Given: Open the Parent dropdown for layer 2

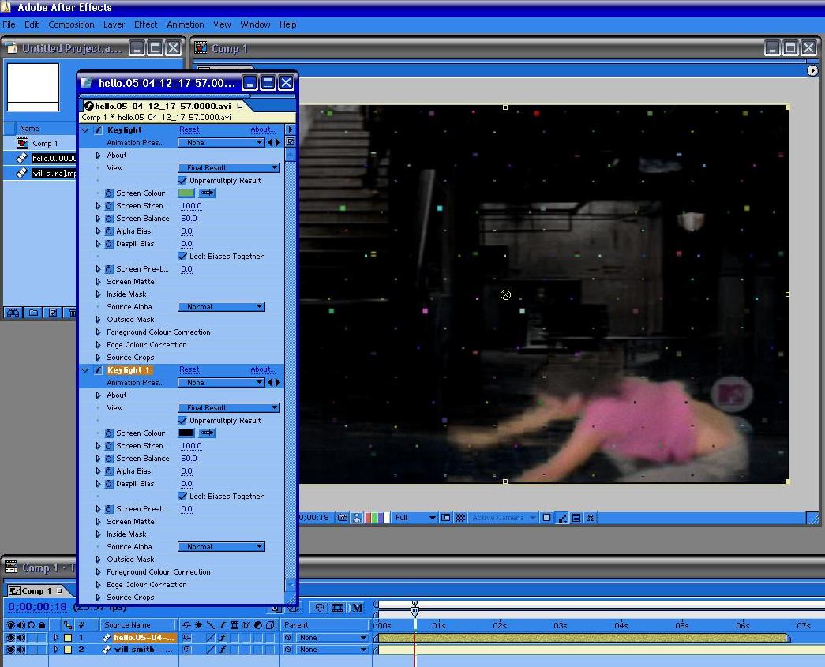Looking at the screenshot, I should click(331, 650).
